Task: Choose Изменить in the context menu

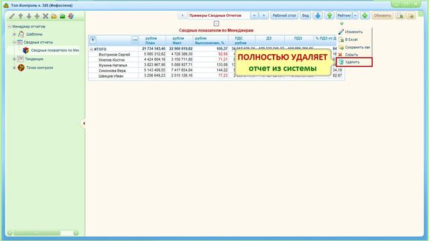Action: [x=354, y=32]
